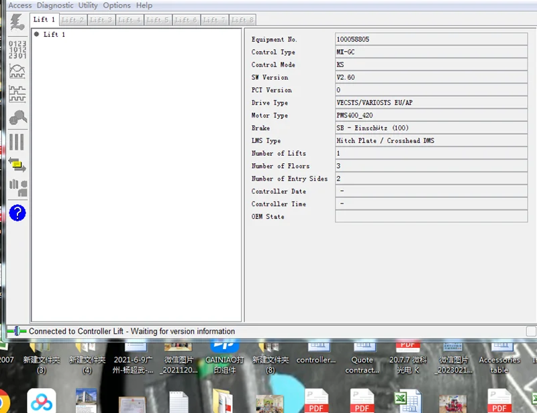537x413 pixels.
Task: Click the Control Type field MX-GC
Action: click(x=431, y=52)
